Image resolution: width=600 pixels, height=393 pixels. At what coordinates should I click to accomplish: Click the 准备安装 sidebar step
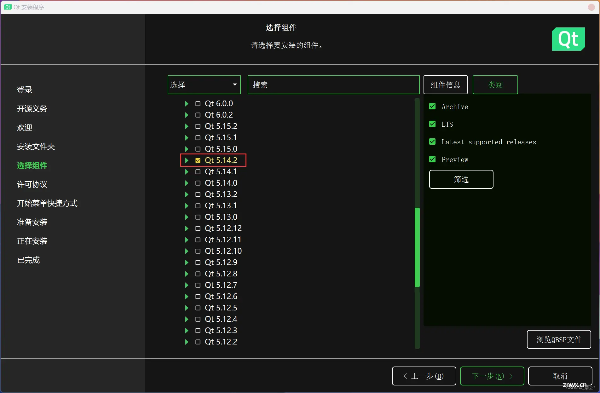coord(32,222)
